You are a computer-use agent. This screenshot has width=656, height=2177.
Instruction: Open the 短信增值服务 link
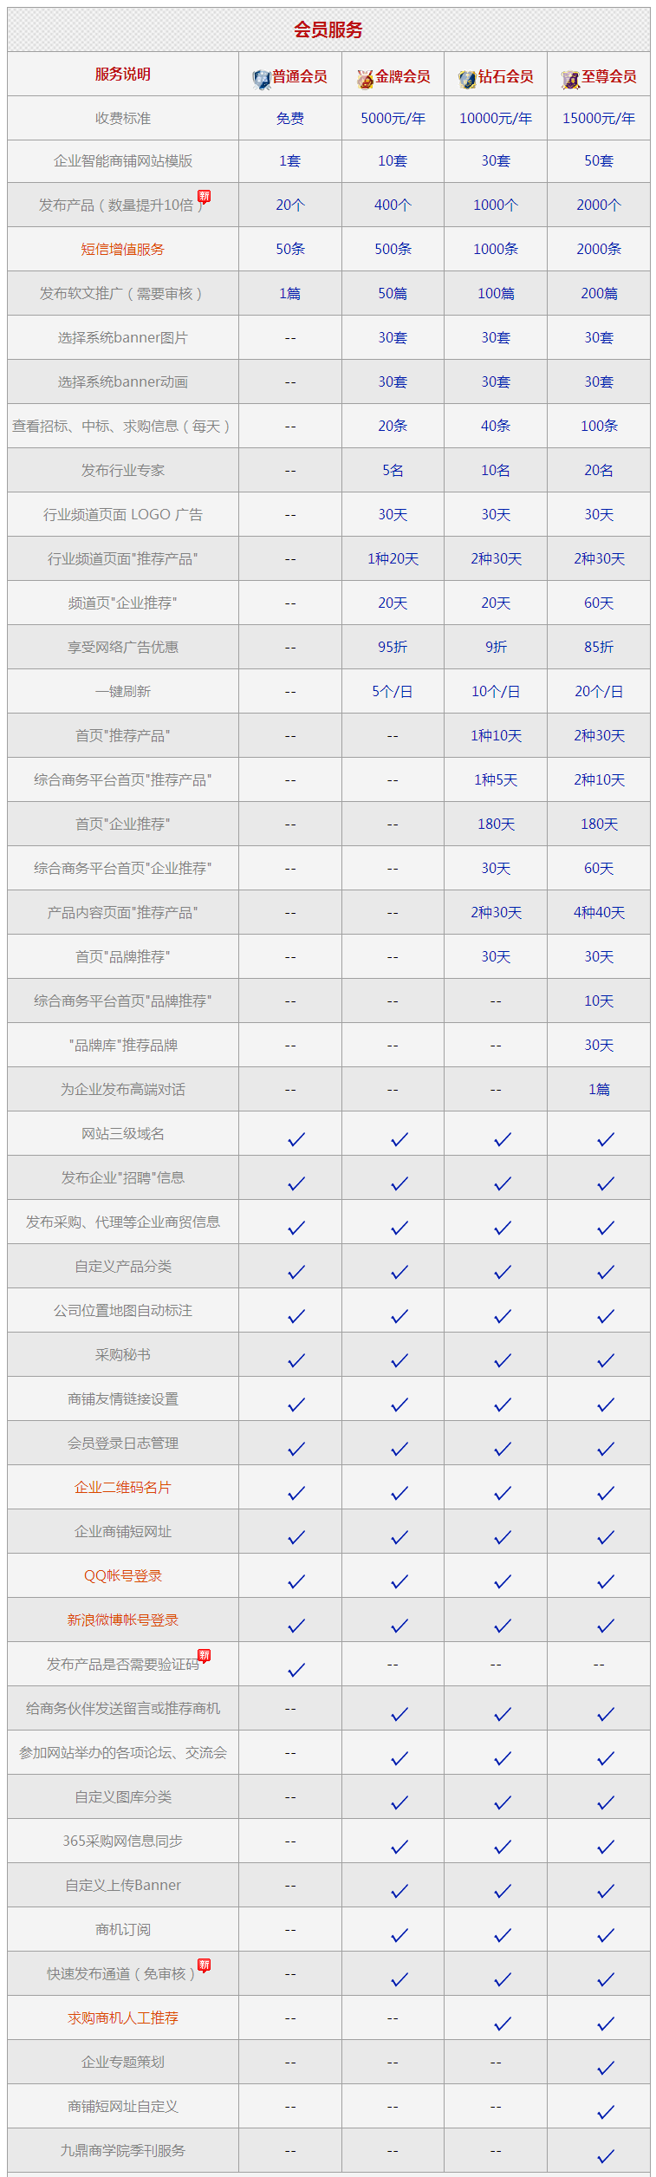[123, 249]
